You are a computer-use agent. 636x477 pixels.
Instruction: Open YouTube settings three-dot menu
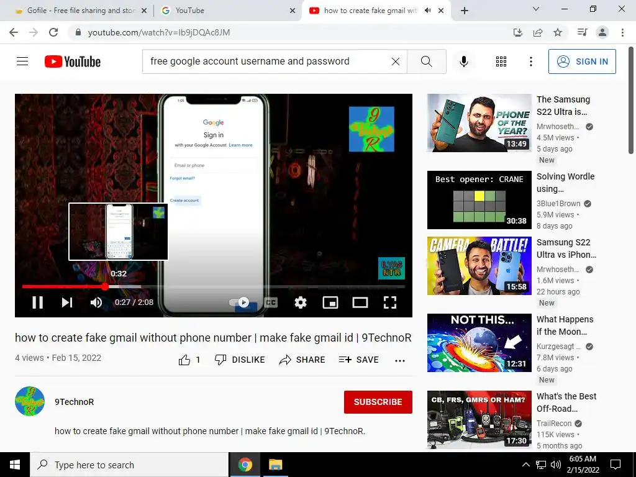coord(530,61)
